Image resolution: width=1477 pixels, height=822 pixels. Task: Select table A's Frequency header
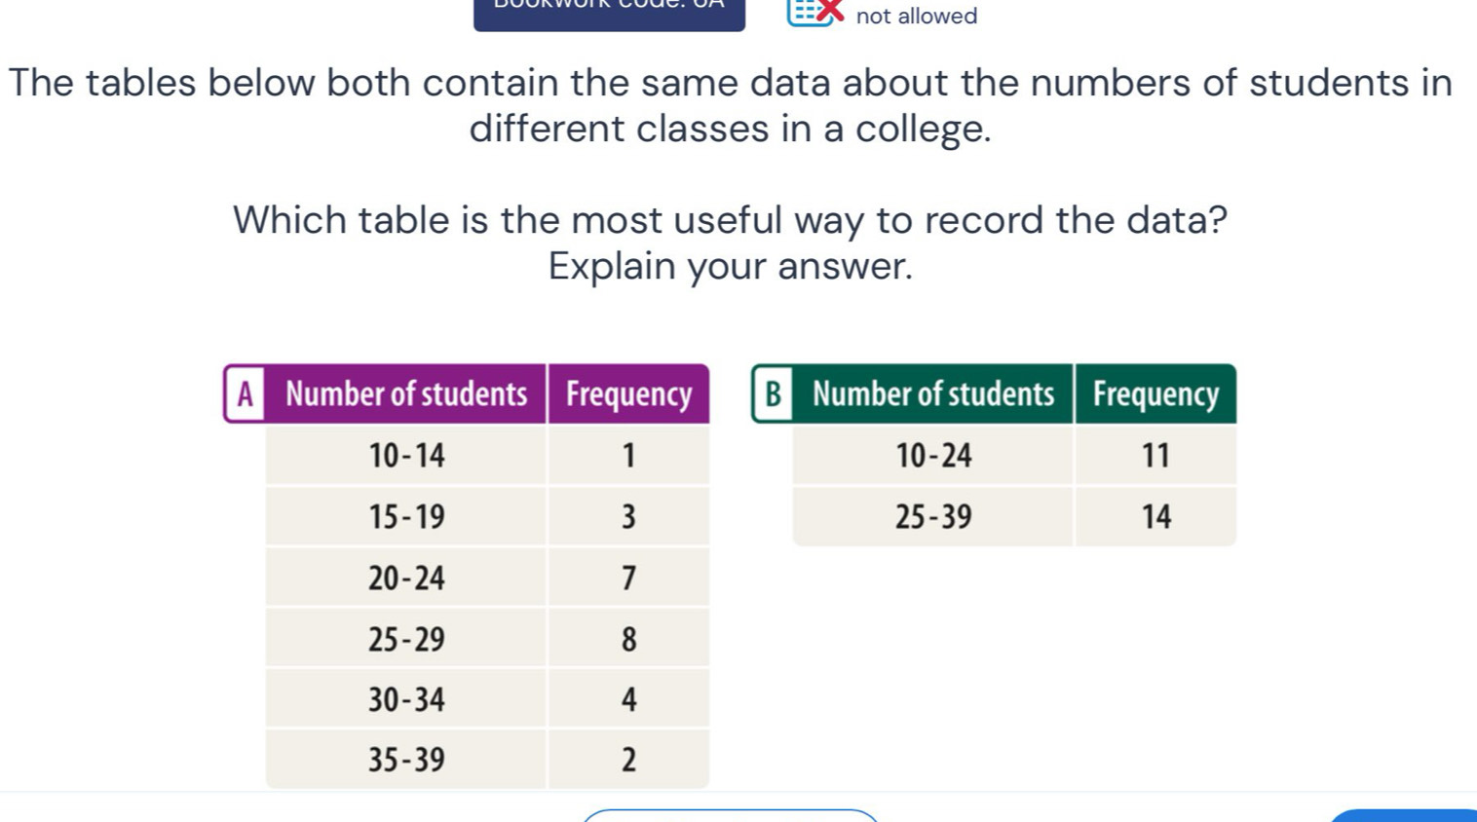628,394
